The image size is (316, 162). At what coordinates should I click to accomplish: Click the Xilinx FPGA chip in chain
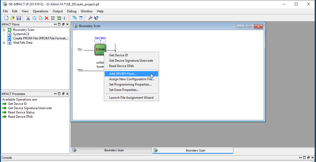point(100,49)
